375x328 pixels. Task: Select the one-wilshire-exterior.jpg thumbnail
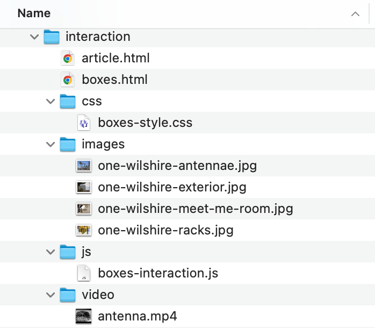pyautogui.click(x=84, y=187)
